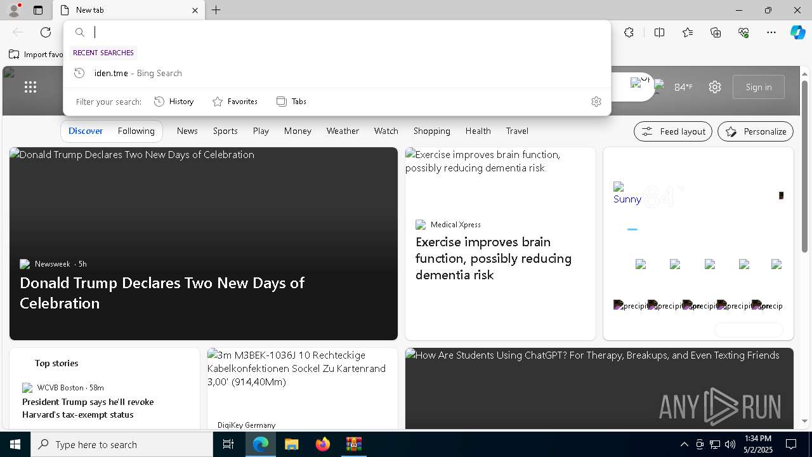Filter search by Tabs
The width and height of the screenshot is (812, 457).
[x=292, y=102]
